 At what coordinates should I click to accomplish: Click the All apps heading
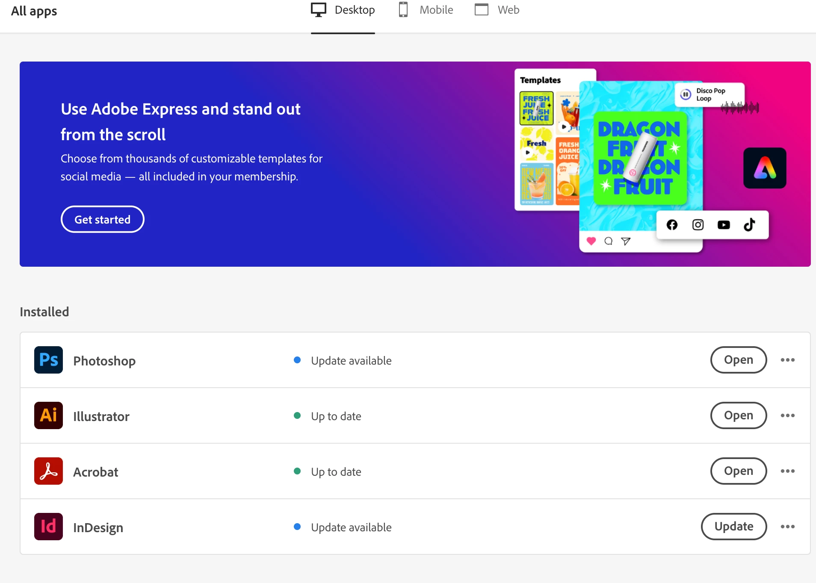click(34, 11)
